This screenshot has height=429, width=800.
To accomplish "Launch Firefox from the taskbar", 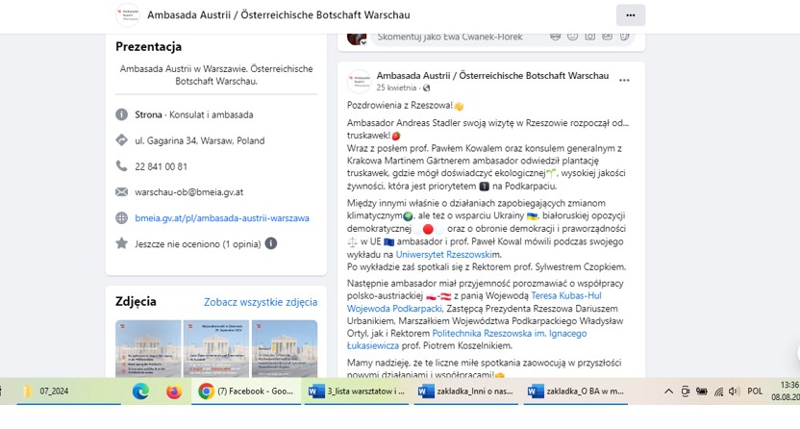I will pyautogui.click(x=173, y=391).
